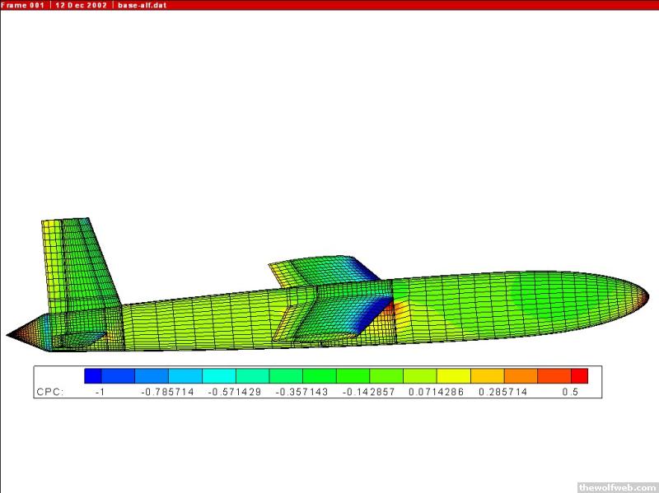Open the thewolfweb.com watermark link
Viewport: 659px width, 493px height.
coord(617,486)
